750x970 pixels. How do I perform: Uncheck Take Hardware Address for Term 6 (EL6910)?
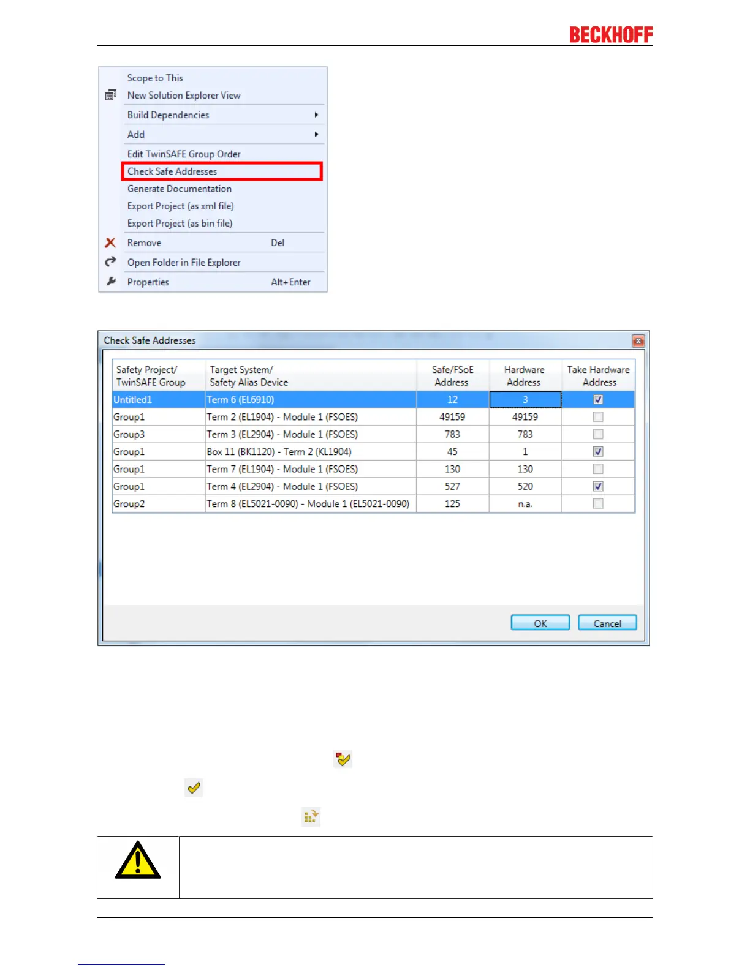click(x=598, y=399)
